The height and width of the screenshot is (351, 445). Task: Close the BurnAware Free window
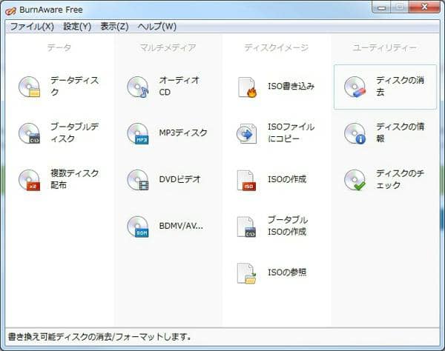point(424,7)
